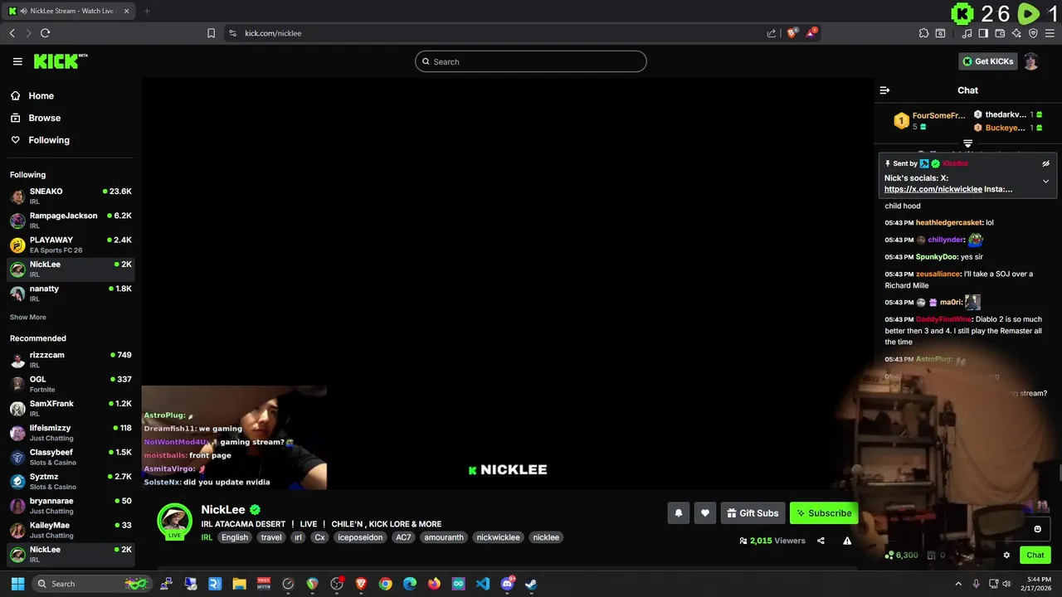Click SpunkyDoo username in chat

(x=936, y=257)
